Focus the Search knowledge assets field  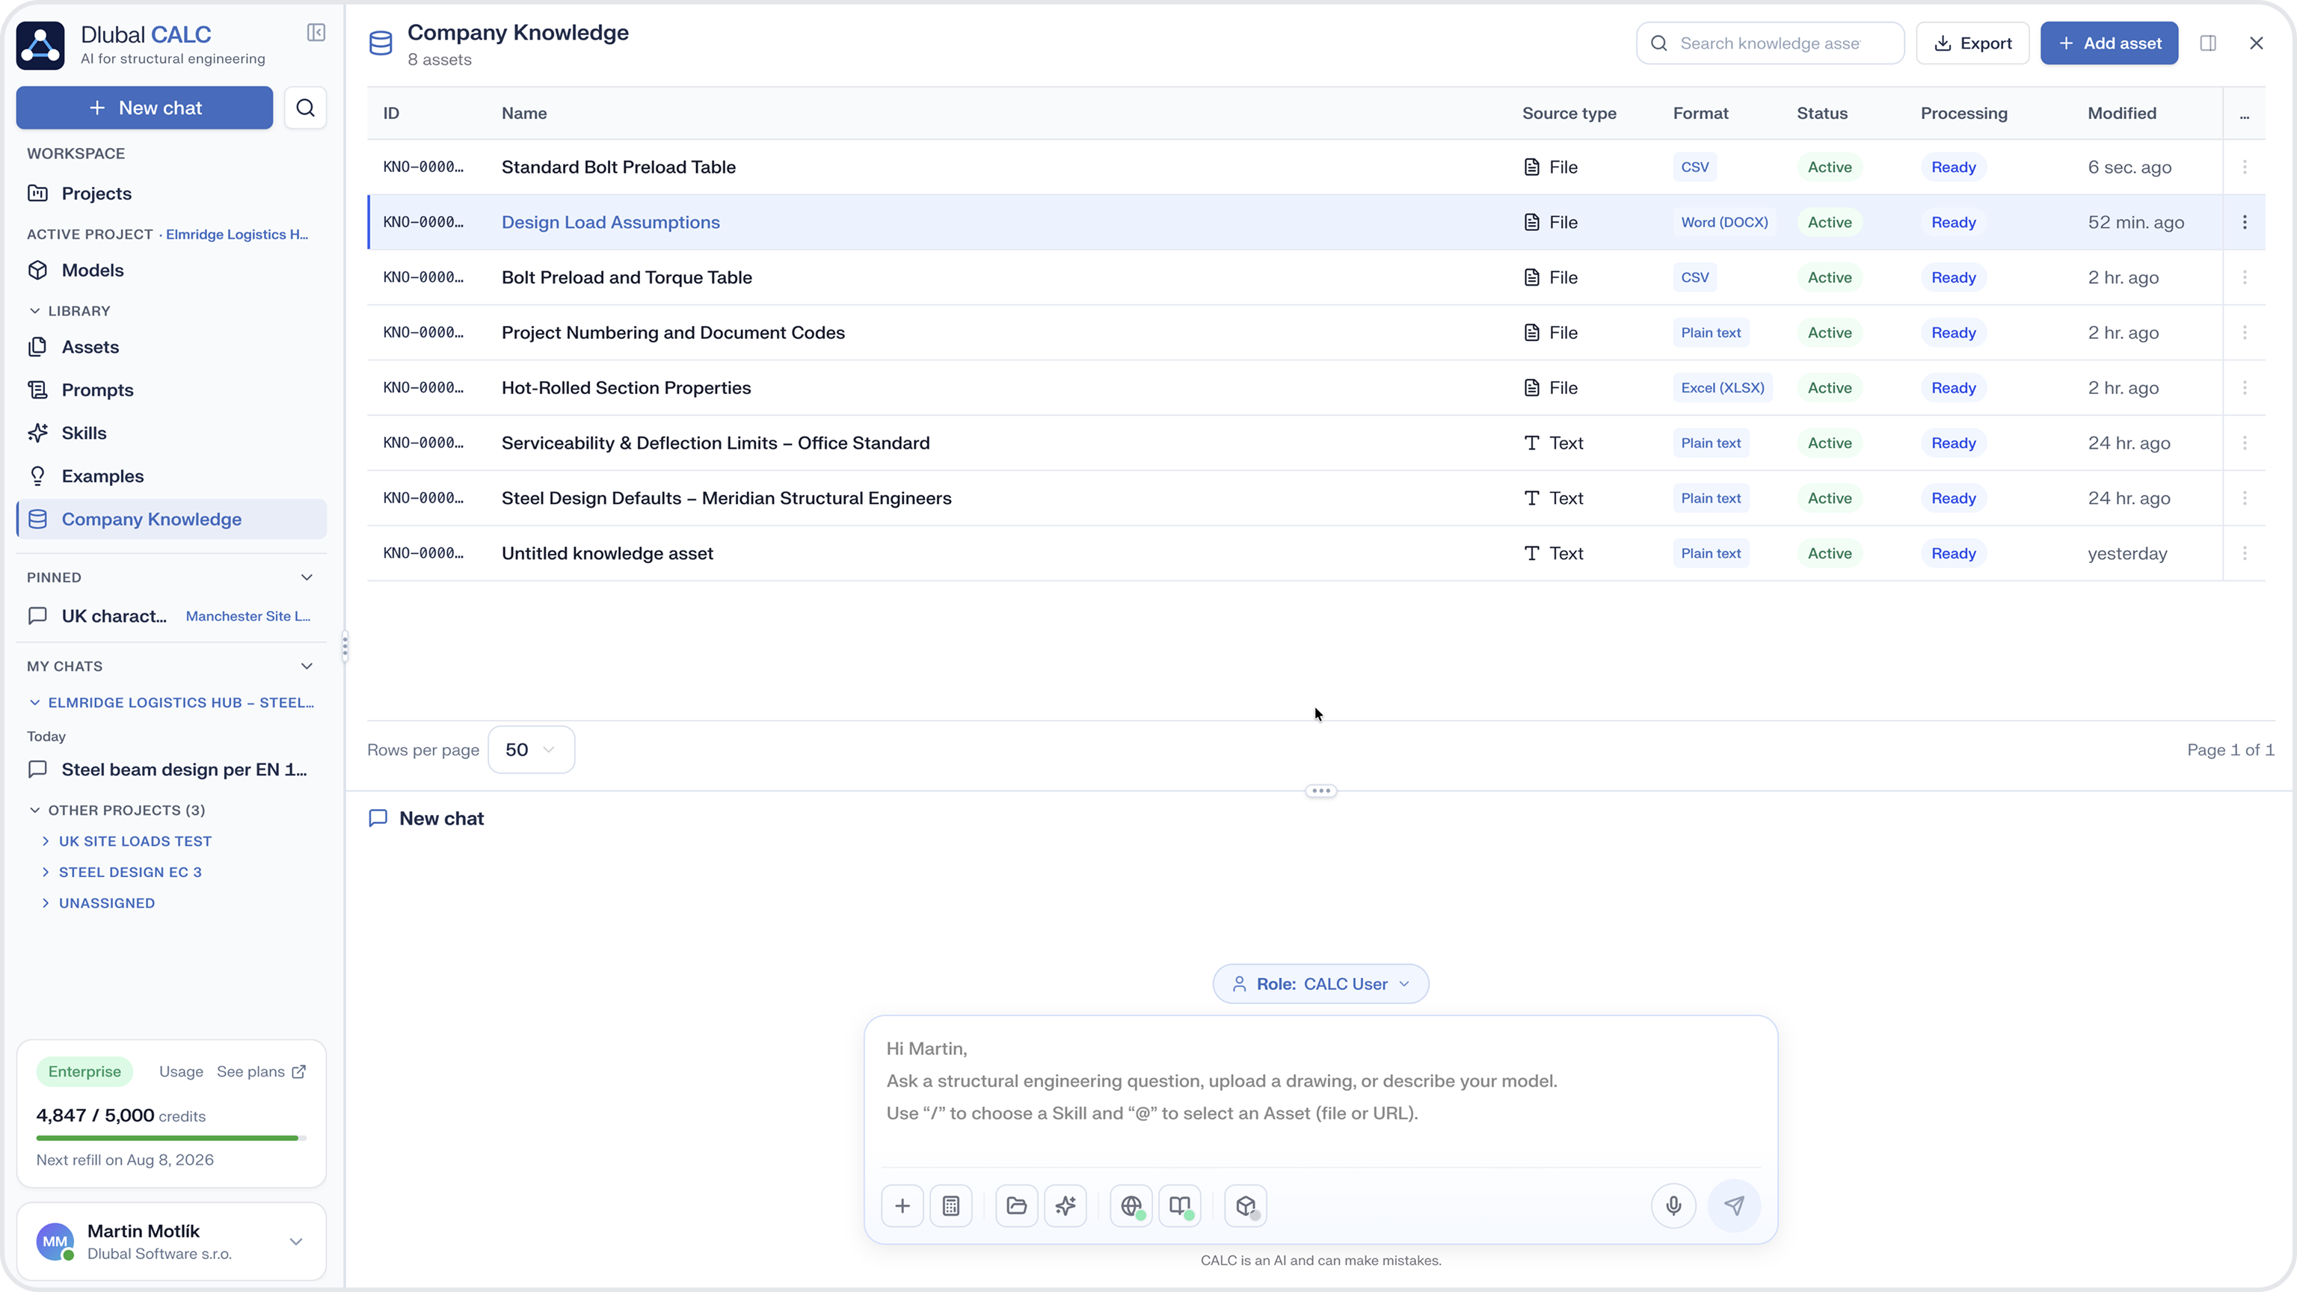(x=1770, y=43)
